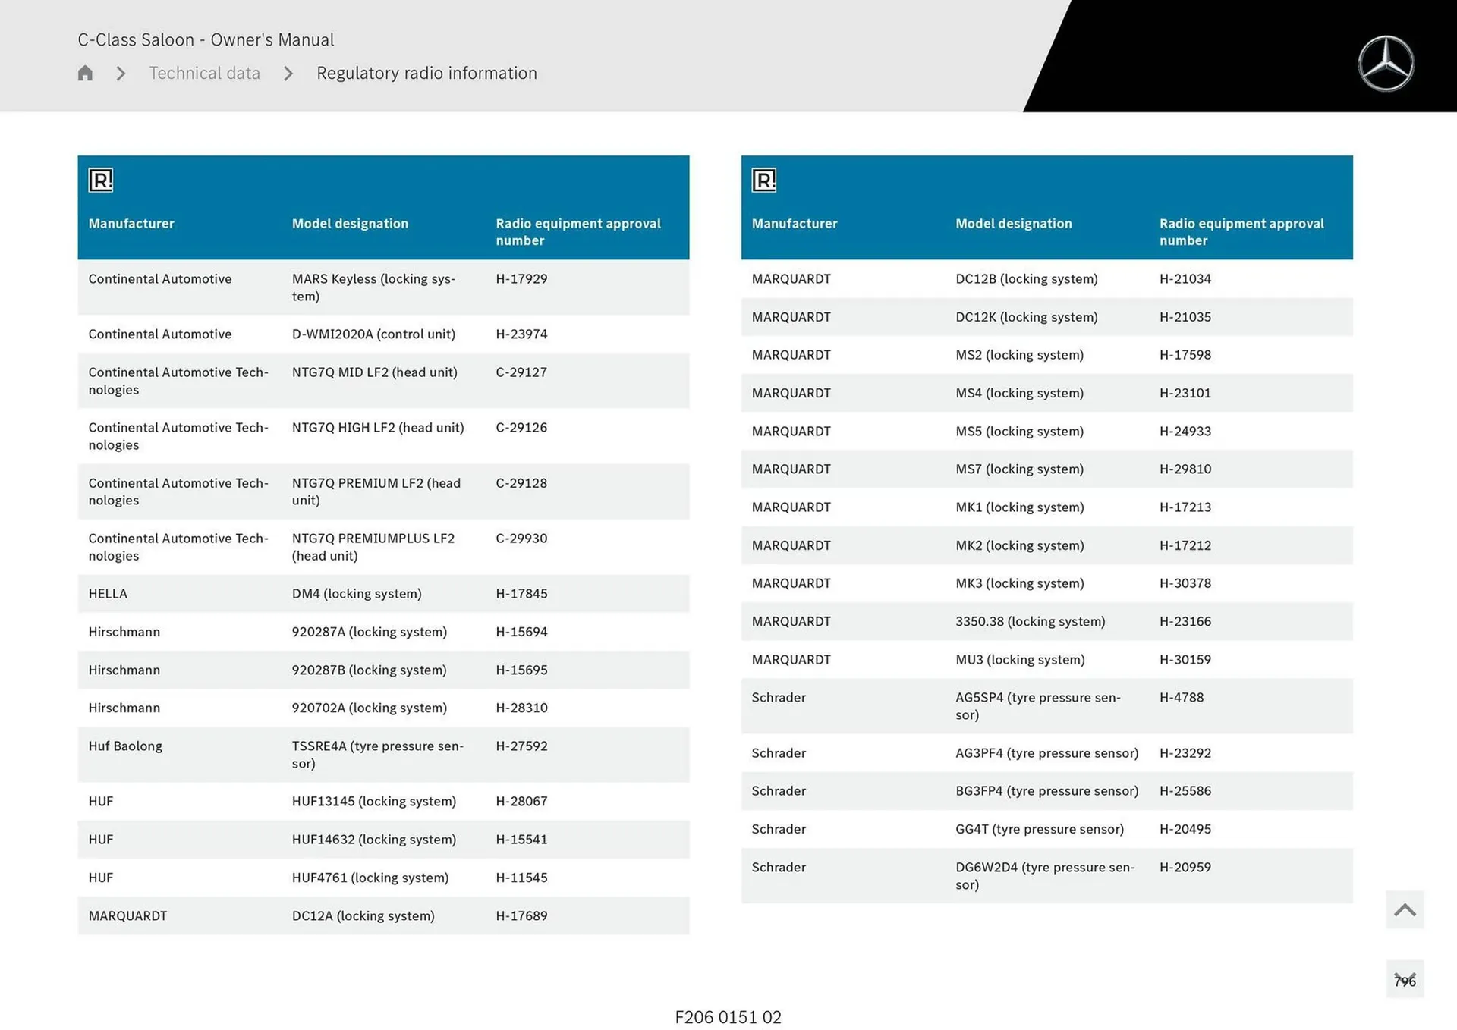Screen dimensions: 1457x1030
Task: Click Model designation header in the right table
Action: (x=1013, y=224)
